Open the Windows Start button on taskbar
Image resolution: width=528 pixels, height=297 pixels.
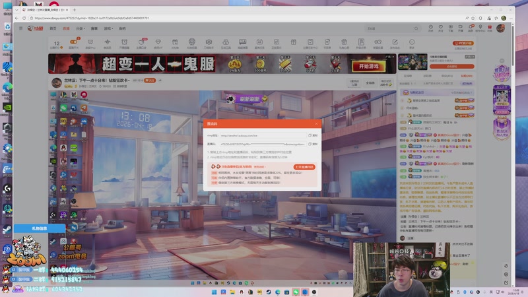214,292
